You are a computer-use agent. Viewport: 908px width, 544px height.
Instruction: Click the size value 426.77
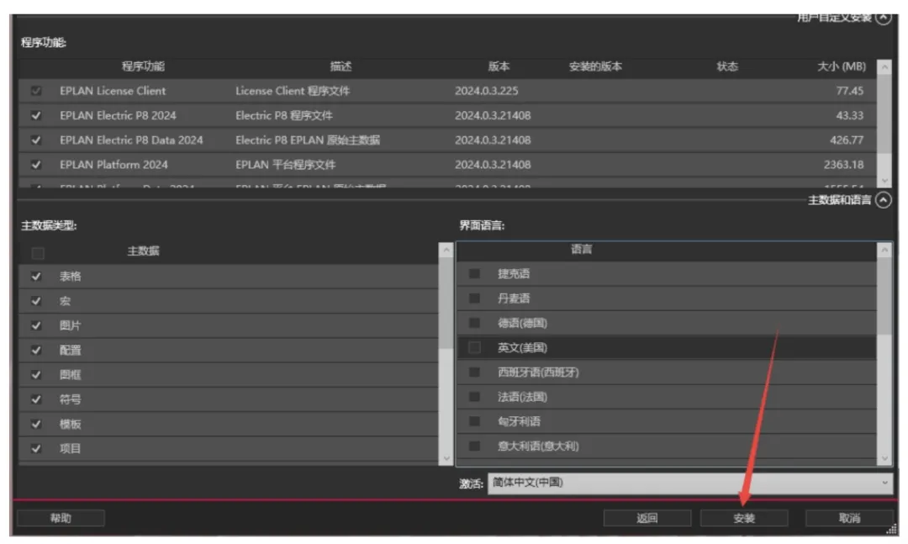point(847,140)
